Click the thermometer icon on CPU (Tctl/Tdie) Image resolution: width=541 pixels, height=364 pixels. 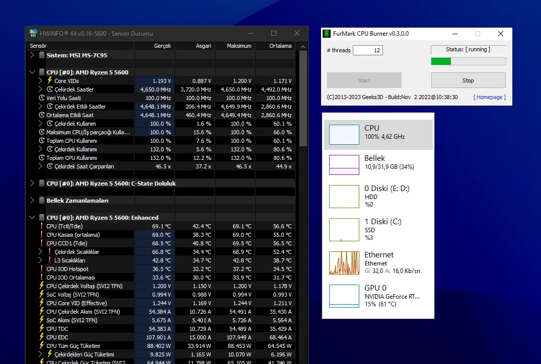pos(42,226)
